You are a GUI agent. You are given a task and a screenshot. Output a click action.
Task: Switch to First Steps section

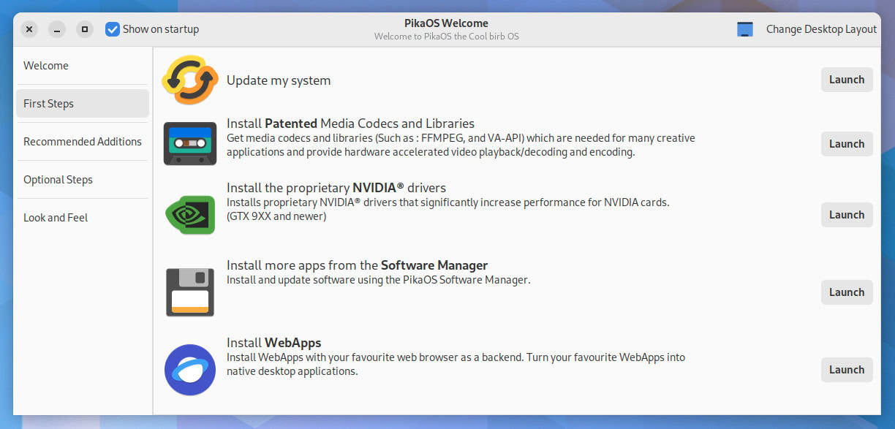tap(48, 103)
